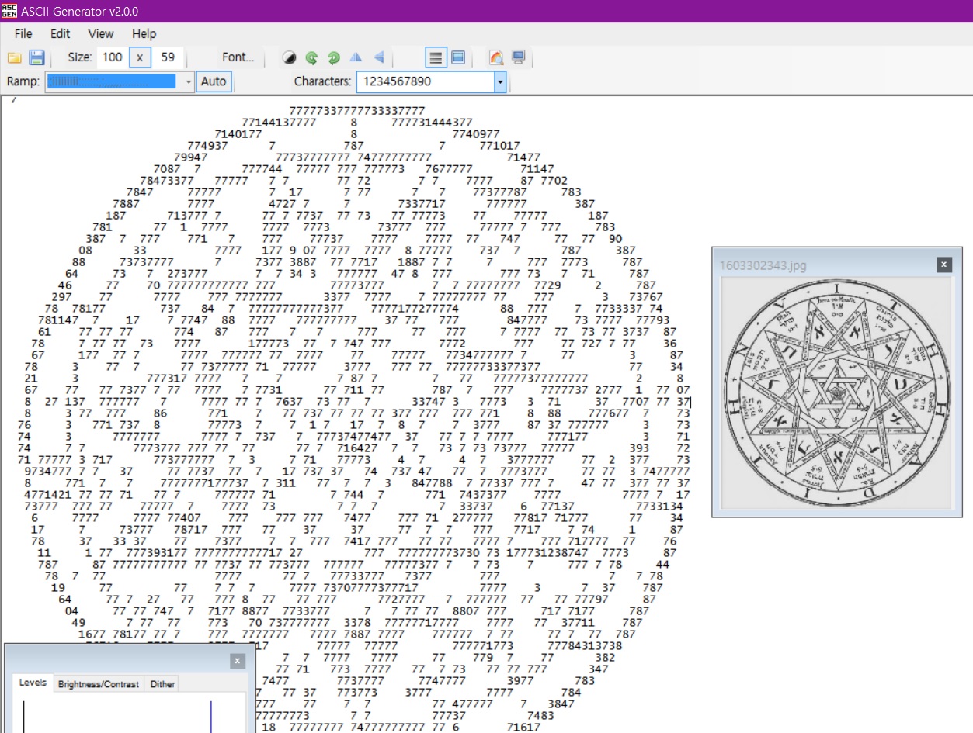Save the output with the floppy disk icon
This screenshot has width=973, height=733.
click(x=36, y=57)
